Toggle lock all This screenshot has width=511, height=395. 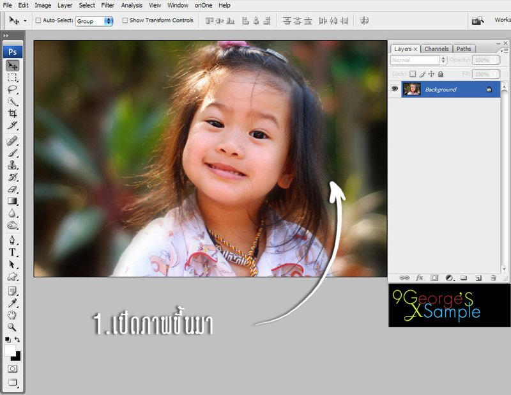click(441, 74)
